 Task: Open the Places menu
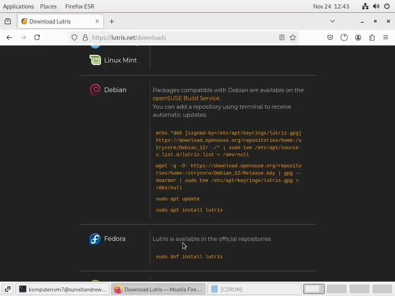coord(48,6)
